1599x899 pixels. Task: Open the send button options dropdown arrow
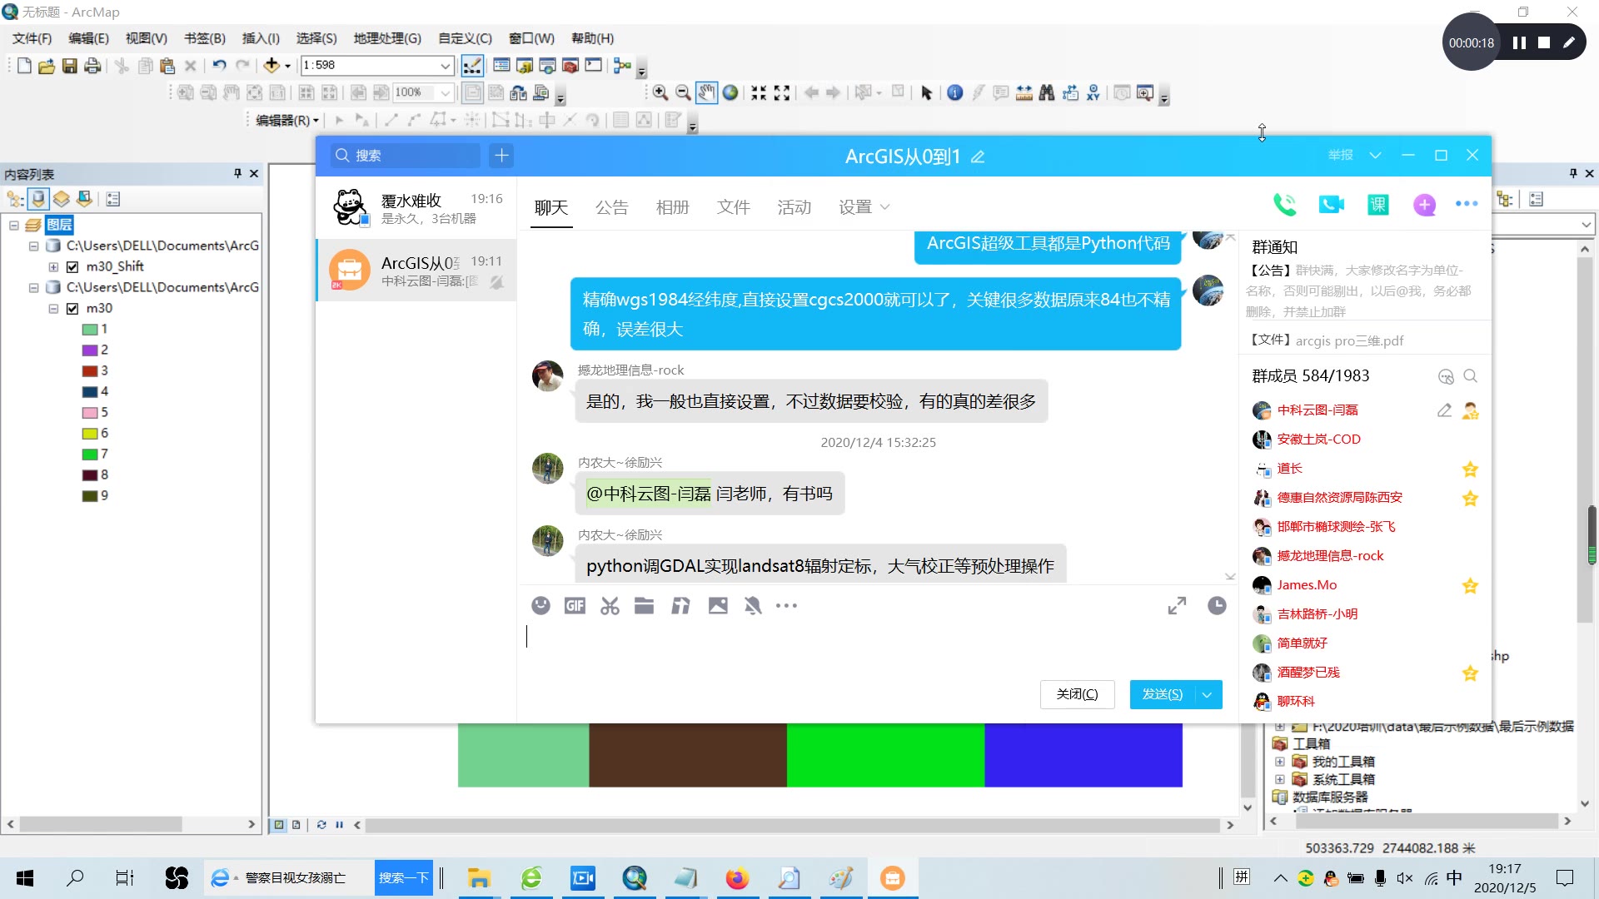(x=1207, y=695)
